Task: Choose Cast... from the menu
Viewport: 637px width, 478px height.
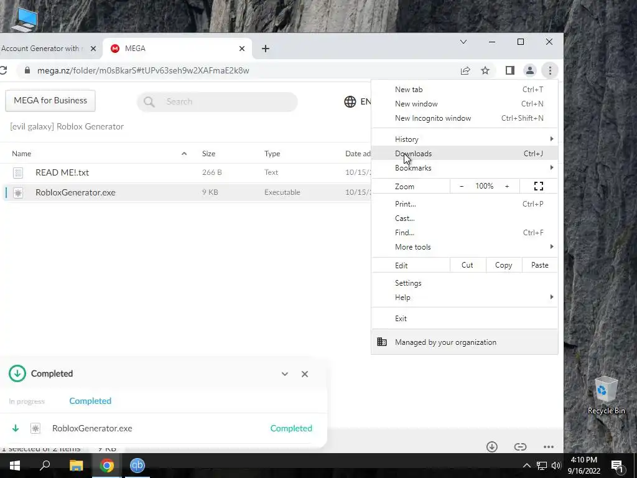Action: 465,218
